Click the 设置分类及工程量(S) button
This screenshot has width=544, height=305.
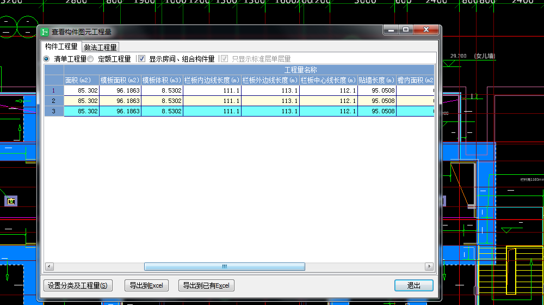coord(78,285)
